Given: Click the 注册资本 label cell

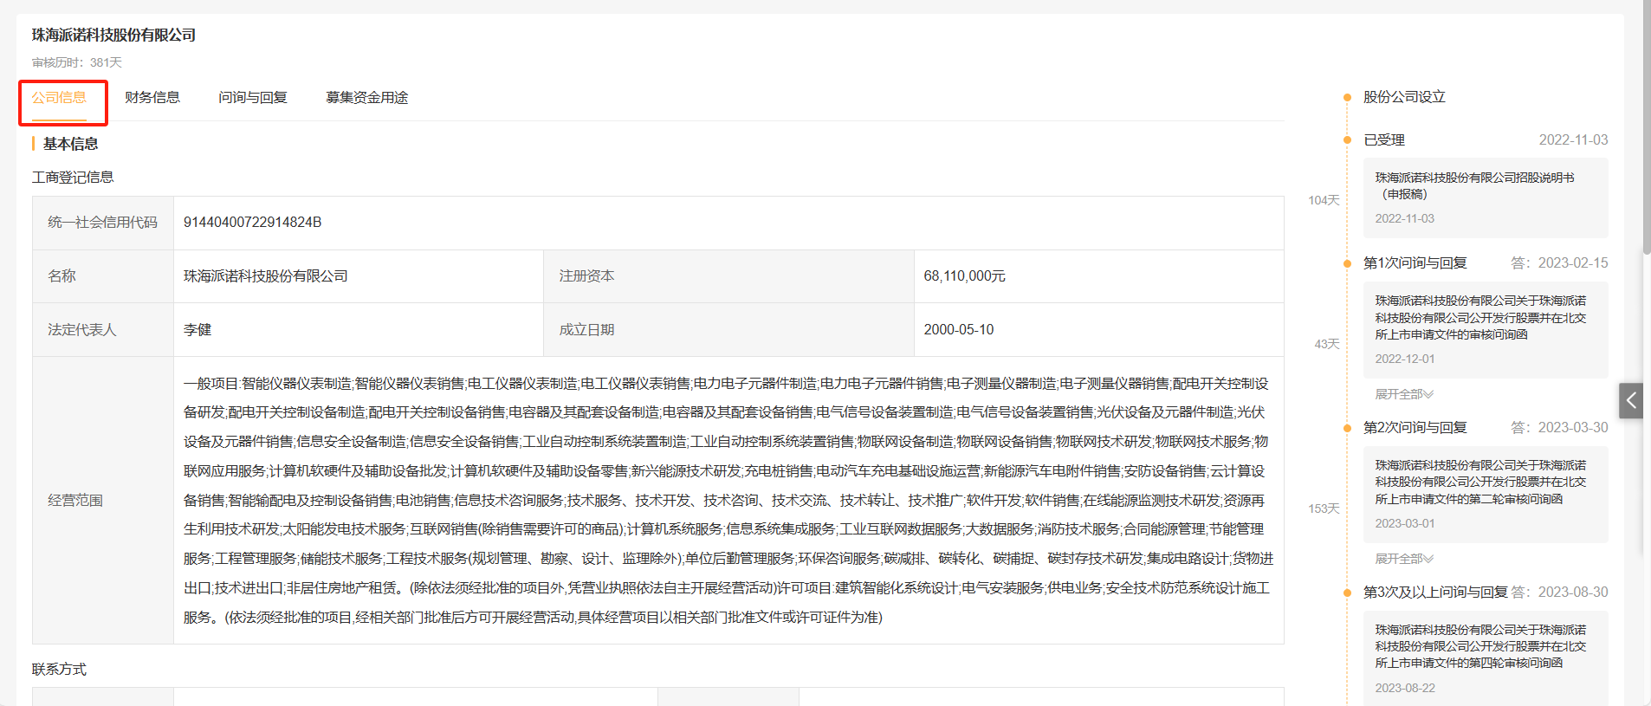Looking at the screenshot, I should point(728,276).
